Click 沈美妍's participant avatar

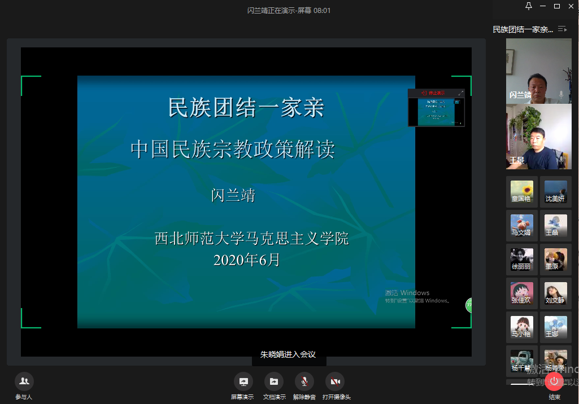[x=555, y=190]
